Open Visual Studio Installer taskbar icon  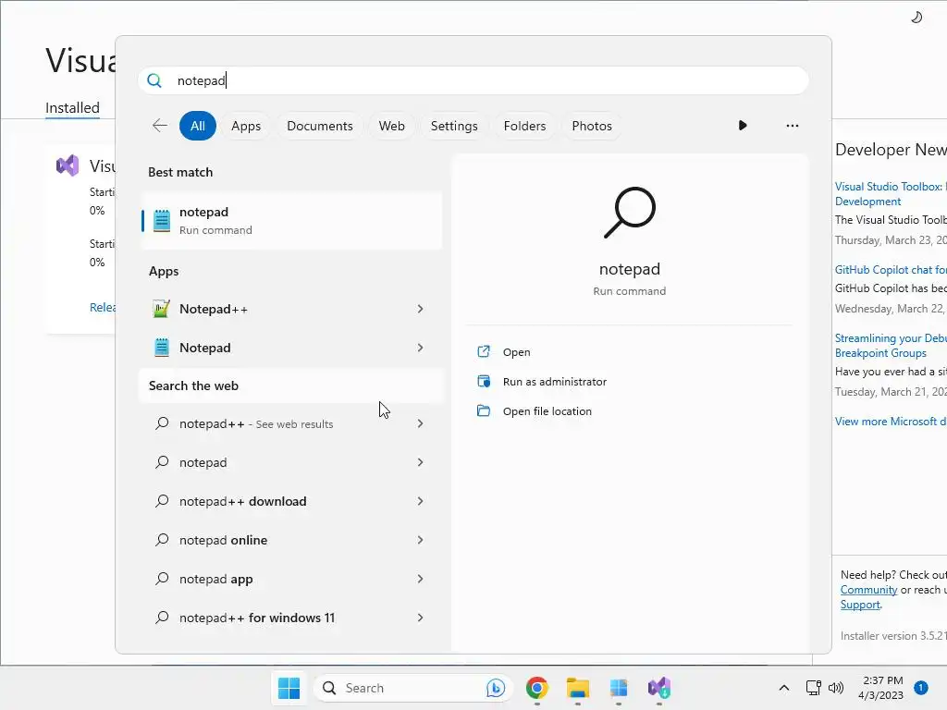659,688
